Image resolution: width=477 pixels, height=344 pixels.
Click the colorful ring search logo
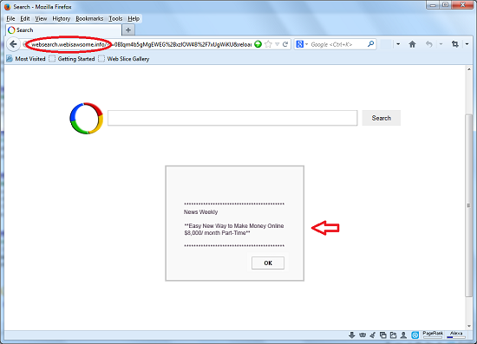point(87,118)
